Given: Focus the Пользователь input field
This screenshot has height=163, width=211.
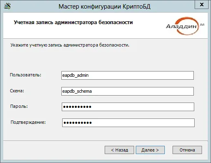Looking at the screenshot, I should point(128,75).
